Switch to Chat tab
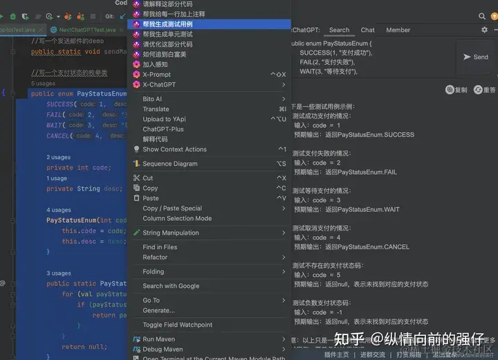This screenshot has height=360, width=498. pos(367,30)
